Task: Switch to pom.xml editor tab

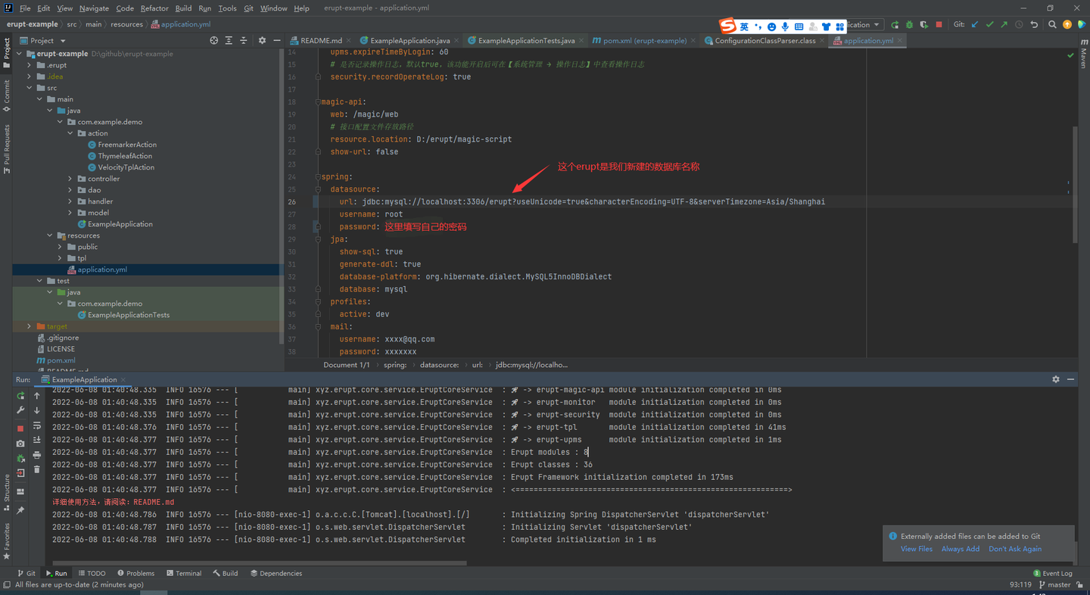Action: [639, 41]
